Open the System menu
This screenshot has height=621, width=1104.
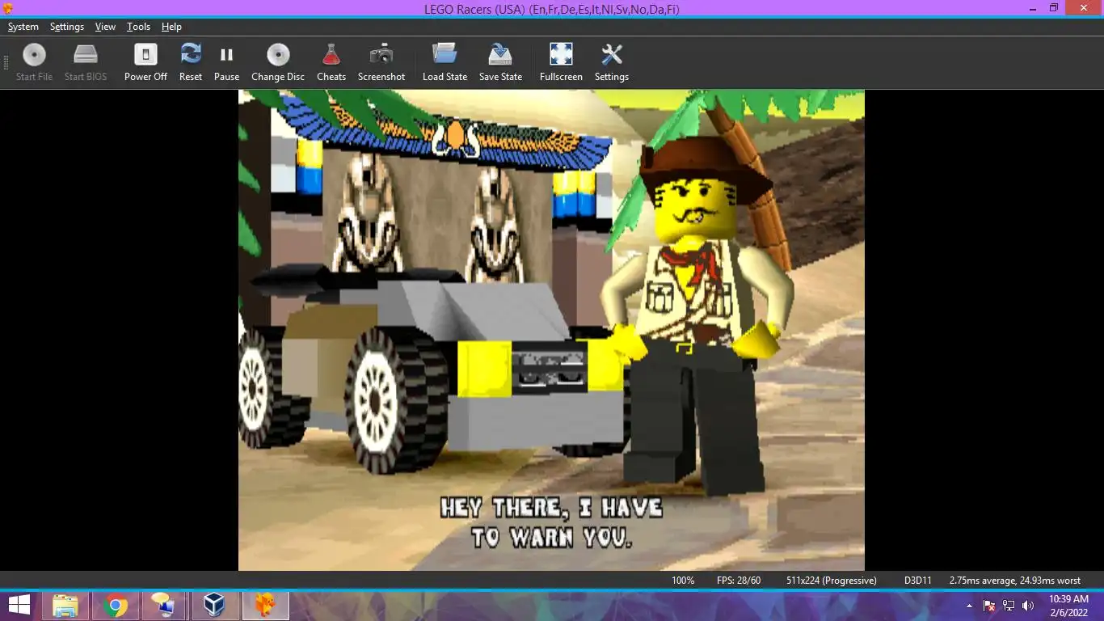click(x=23, y=27)
